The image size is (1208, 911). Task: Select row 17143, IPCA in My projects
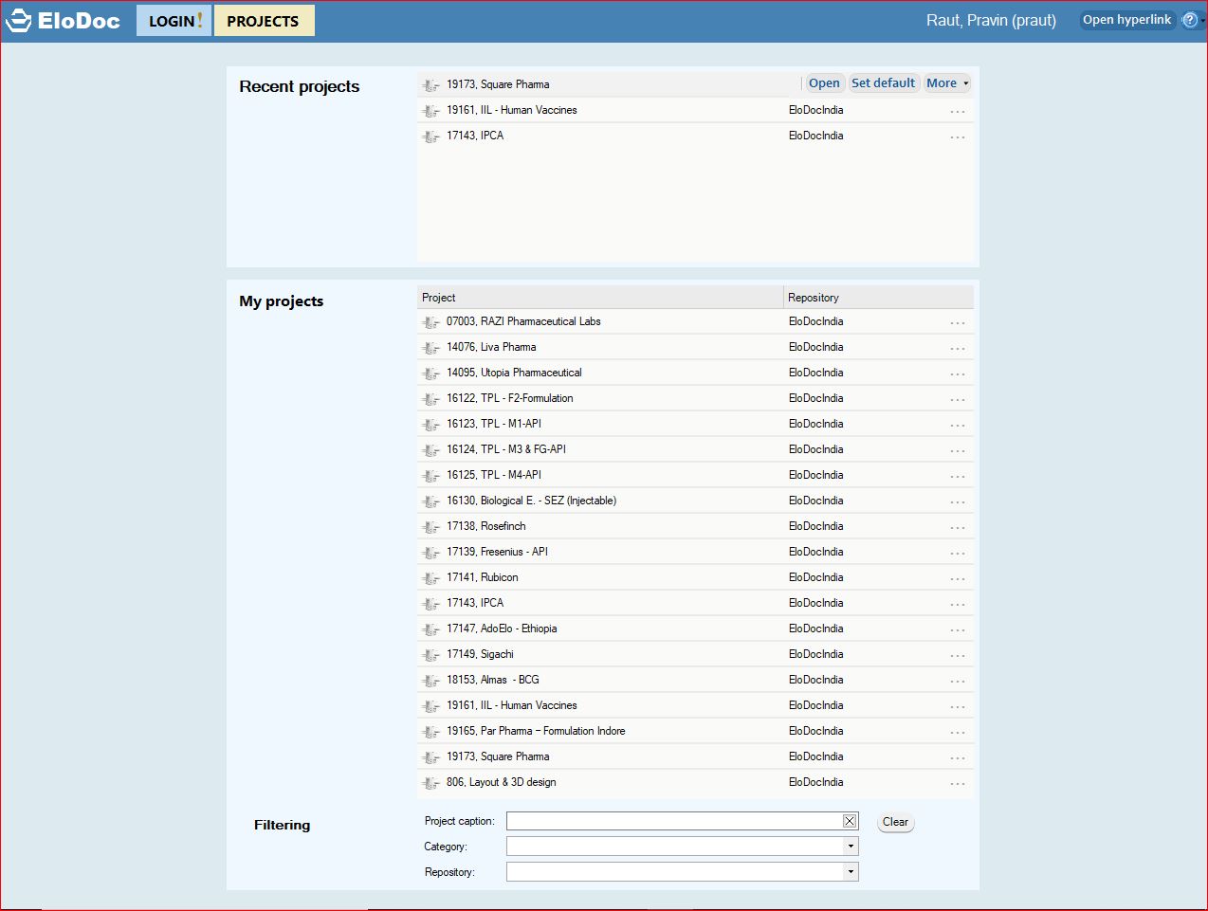[x=695, y=604]
